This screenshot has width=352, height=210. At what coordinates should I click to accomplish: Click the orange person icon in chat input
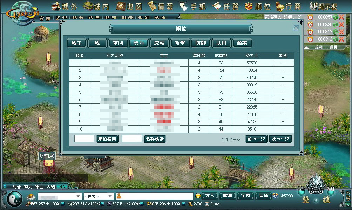pos(119,196)
